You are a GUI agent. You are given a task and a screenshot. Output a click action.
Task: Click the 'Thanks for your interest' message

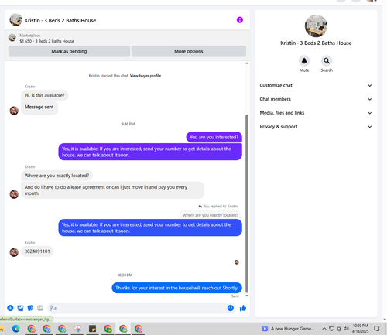pos(176,288)
